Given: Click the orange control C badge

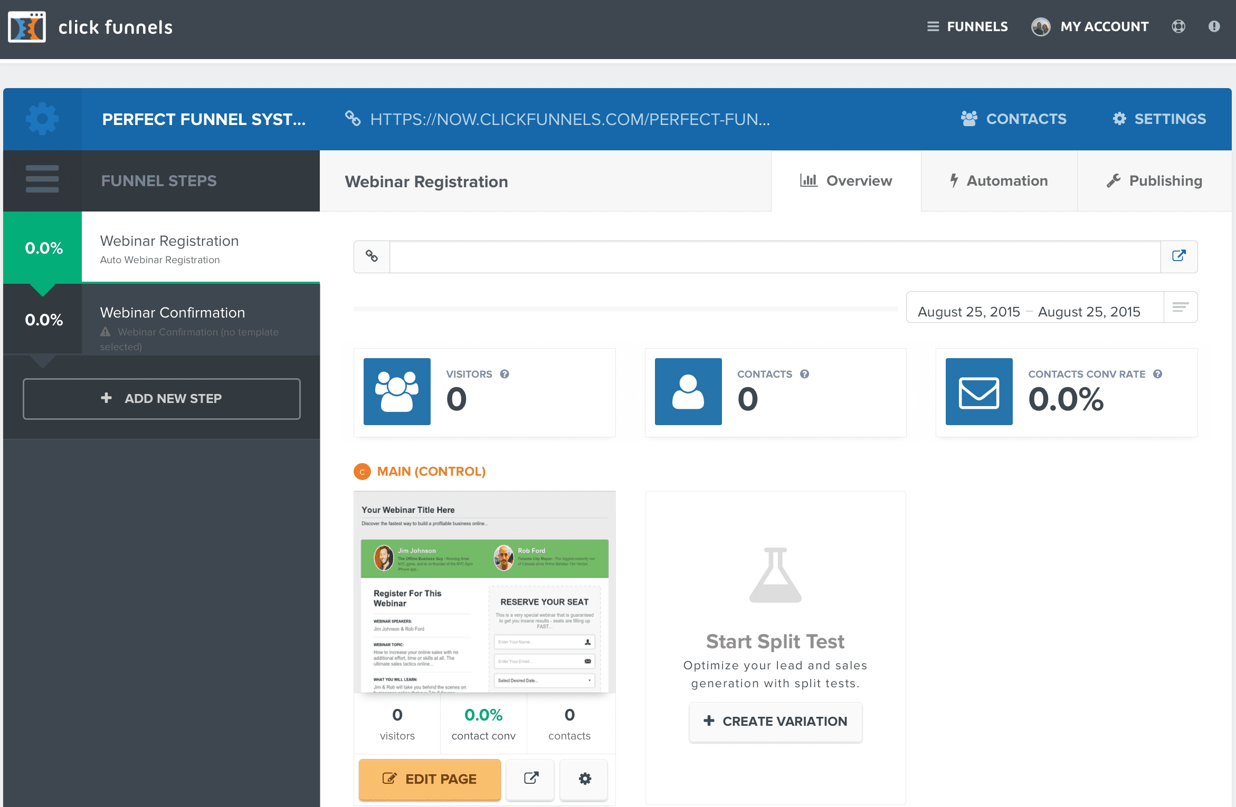Looking at the screenshot, I should coord(362,472).
